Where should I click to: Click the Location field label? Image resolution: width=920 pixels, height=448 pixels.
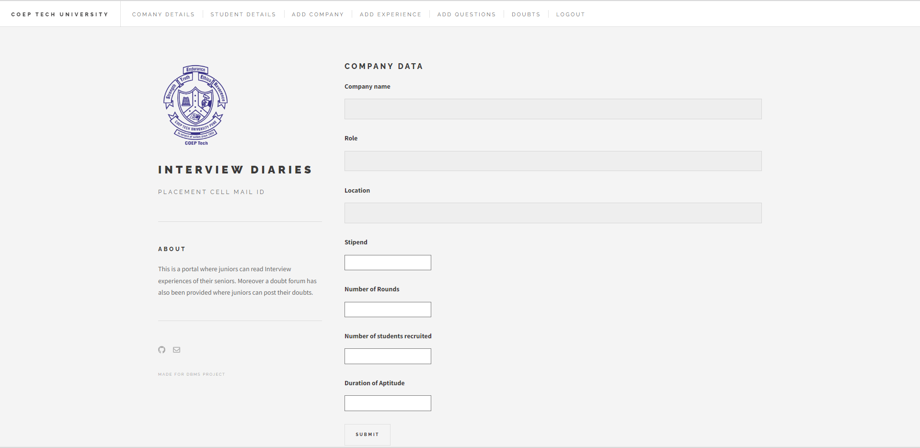[x=357, y=191]
